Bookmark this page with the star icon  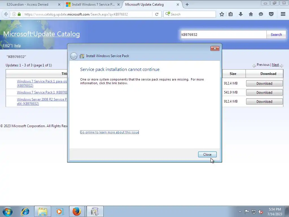[x=222, y=14]
